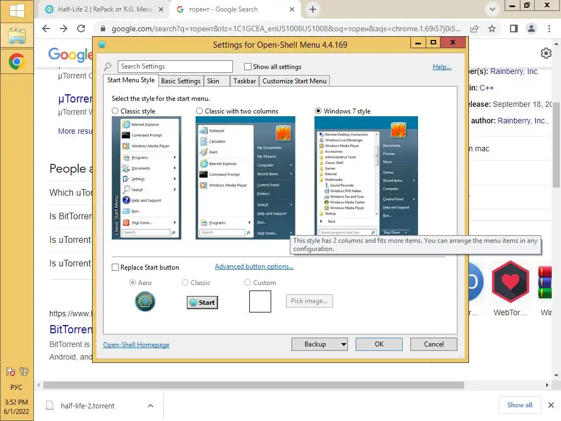The image size is (561, 421).
Task: Close the Chrome downloads bar
Action: pyautogui.click(x=551, y=405)
